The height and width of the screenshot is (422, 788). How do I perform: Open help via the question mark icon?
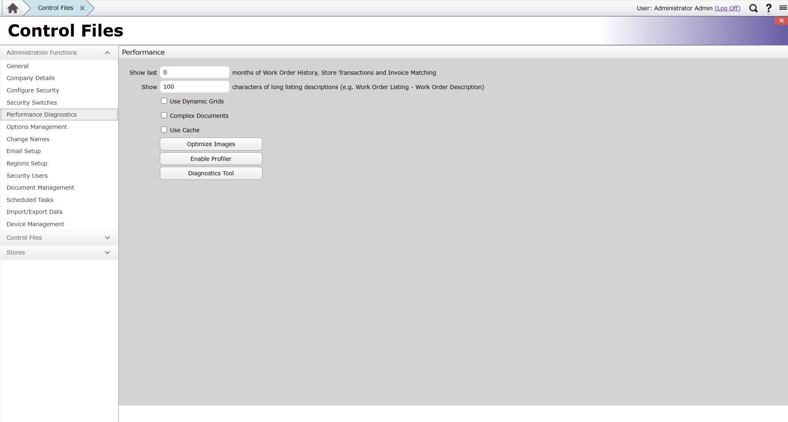tap(769, 8)
